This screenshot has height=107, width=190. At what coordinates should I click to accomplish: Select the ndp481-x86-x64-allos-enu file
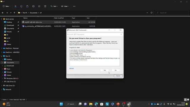coord(59,22)
